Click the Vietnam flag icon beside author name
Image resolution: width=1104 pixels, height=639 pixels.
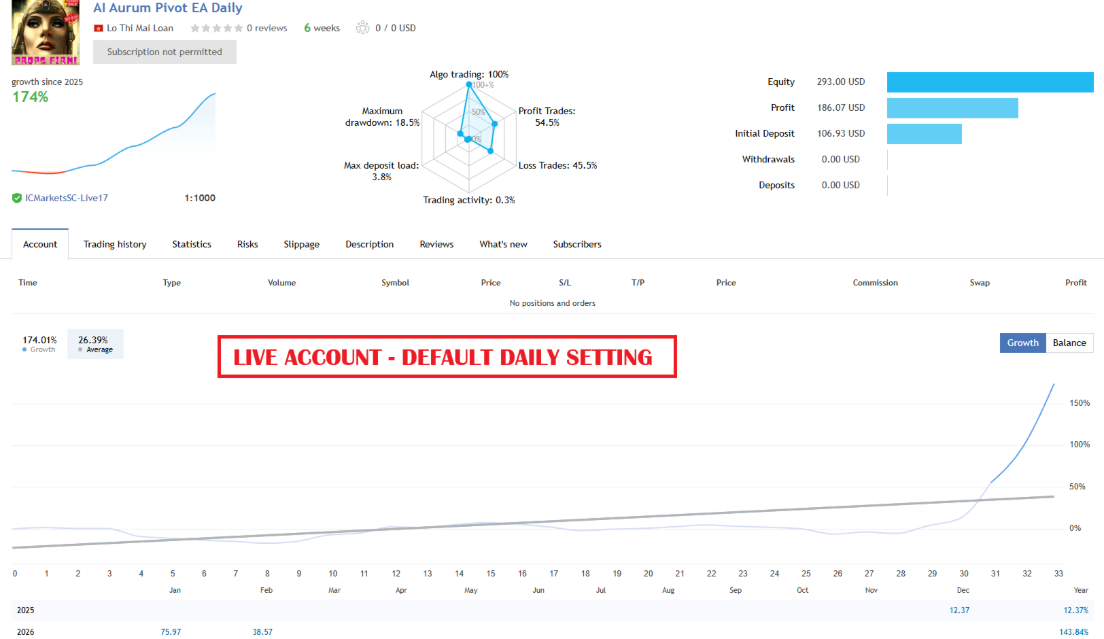point(99,29)
